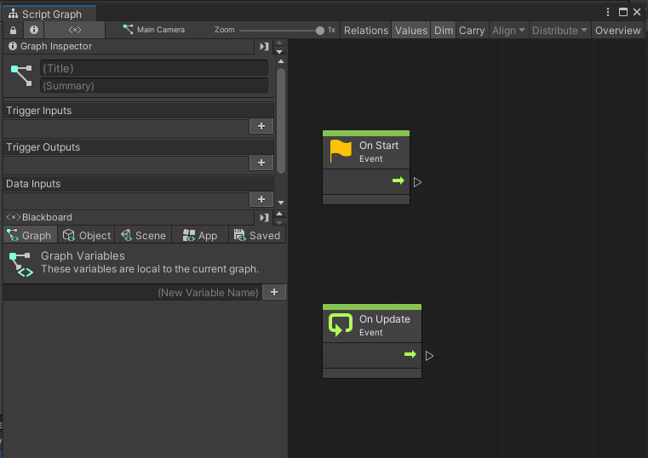Maximize the Script Graph window

[622, 12]
